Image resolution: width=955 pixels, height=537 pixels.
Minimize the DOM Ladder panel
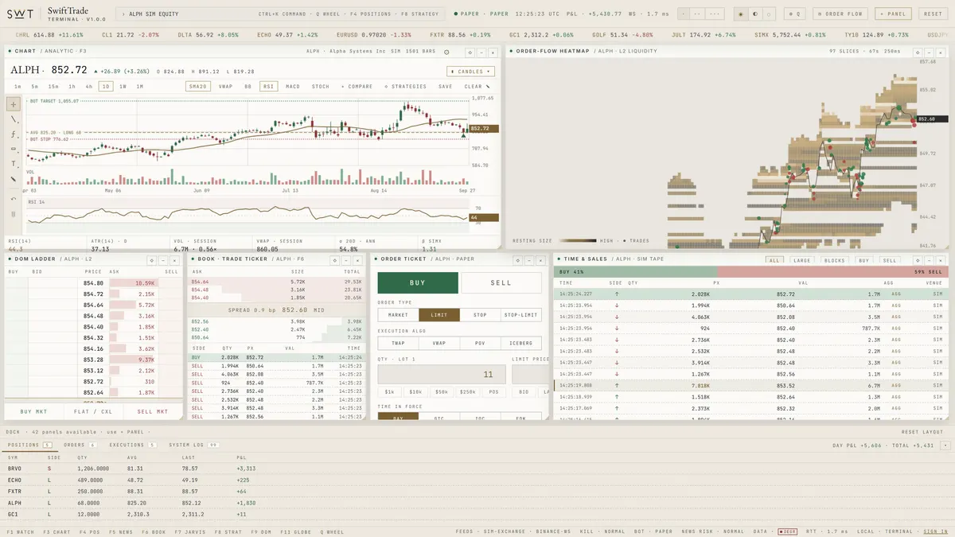click(x=163, y=260)
